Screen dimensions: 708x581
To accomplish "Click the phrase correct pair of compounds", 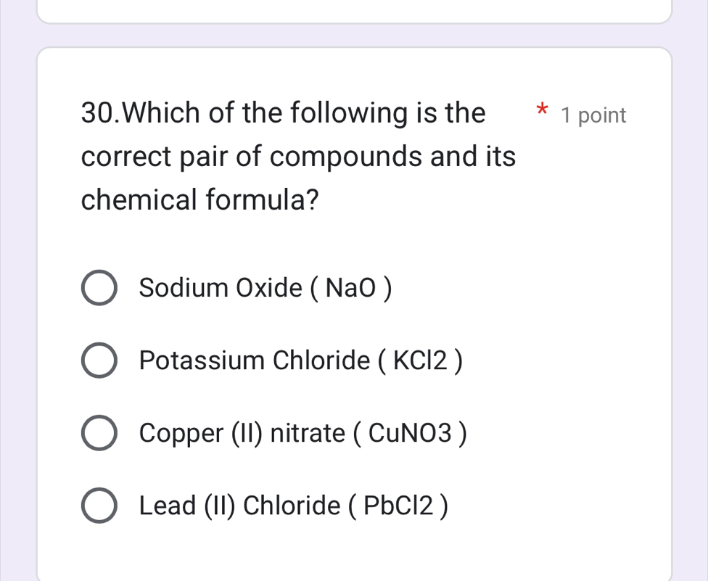I will 254,156.
